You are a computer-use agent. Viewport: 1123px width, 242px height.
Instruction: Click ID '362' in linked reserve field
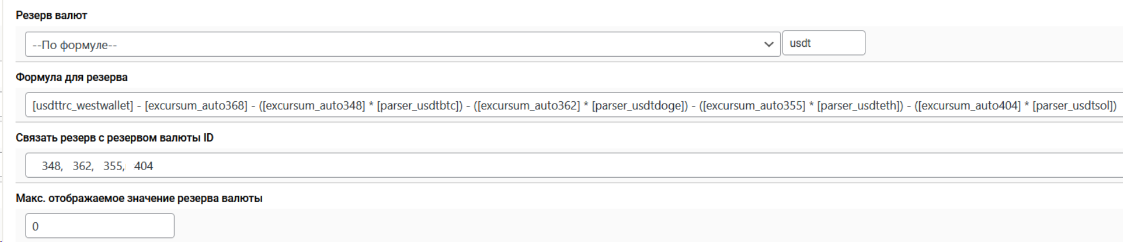tap(82, 166)
